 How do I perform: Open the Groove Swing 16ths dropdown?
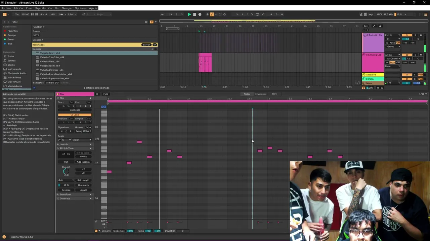click(x=83, y=131)
